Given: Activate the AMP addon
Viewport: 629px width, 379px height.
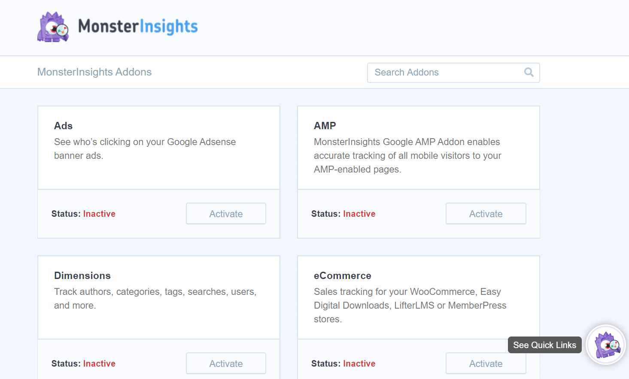Looking at the screenshot, I should 486,213.
